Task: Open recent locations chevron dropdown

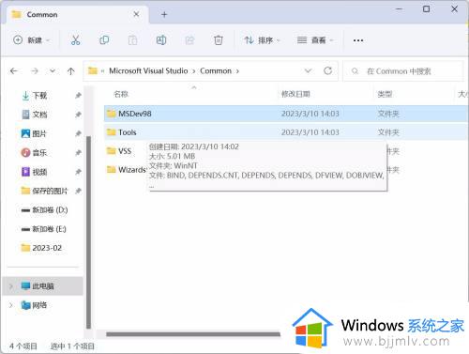Action: click(53, 71)
